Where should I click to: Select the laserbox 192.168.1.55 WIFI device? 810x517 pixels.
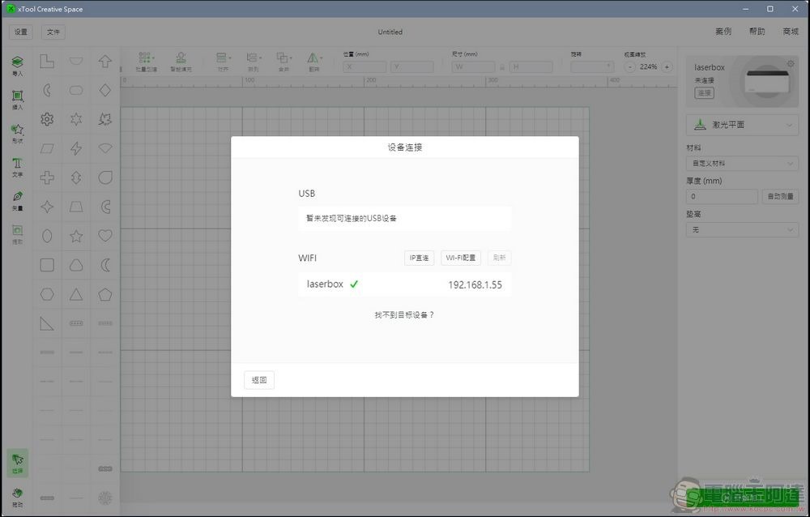(x=404, y=284)
